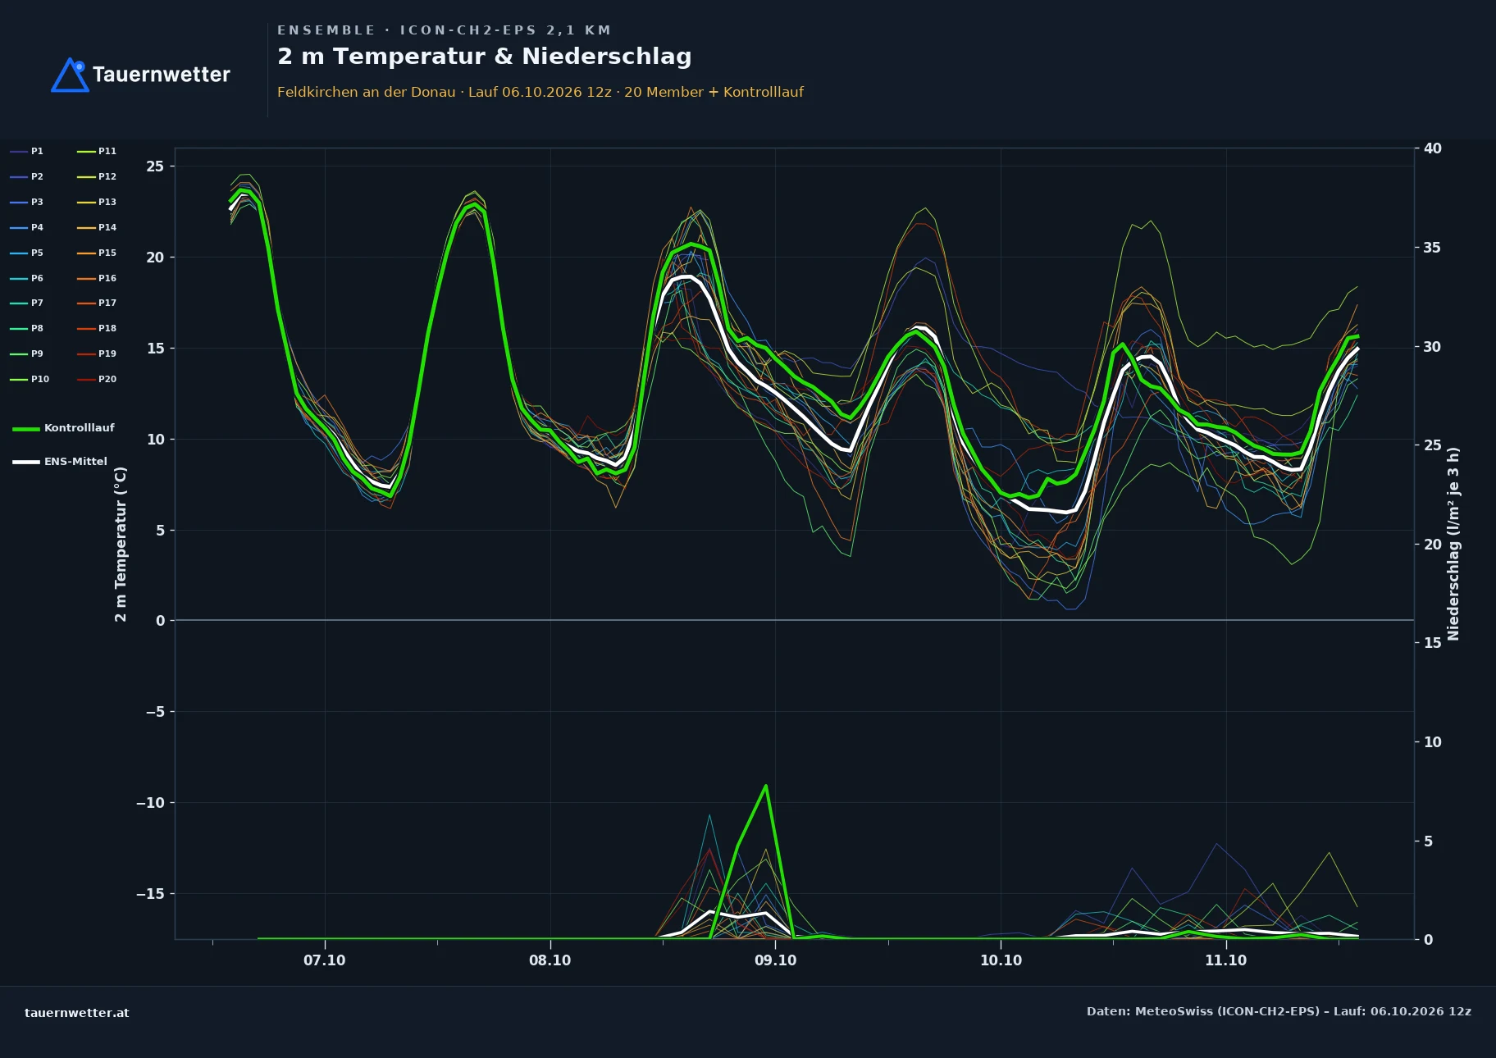The height and width of the screenshot is (1058, 1496).
Task: Click the 2 m Temperatur axis label
Action: 121,544
